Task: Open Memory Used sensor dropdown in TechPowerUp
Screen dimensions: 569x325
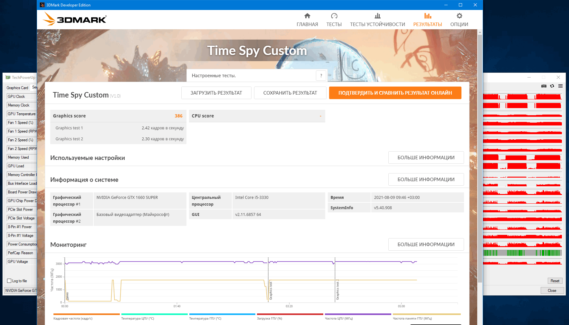Action: coord(22,157)
